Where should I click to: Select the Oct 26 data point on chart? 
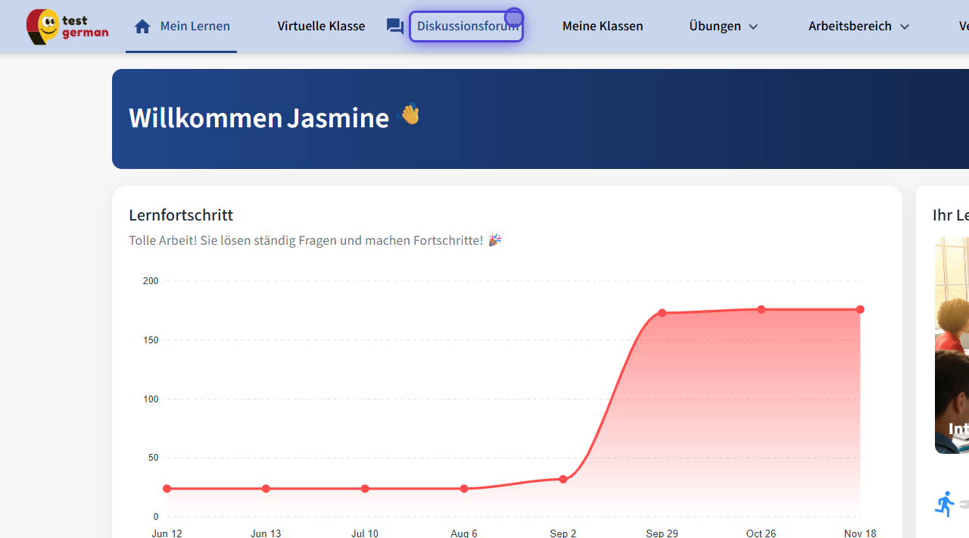(x=762, y=309)
